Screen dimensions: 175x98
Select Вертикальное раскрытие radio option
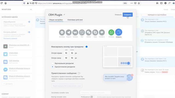52,63
